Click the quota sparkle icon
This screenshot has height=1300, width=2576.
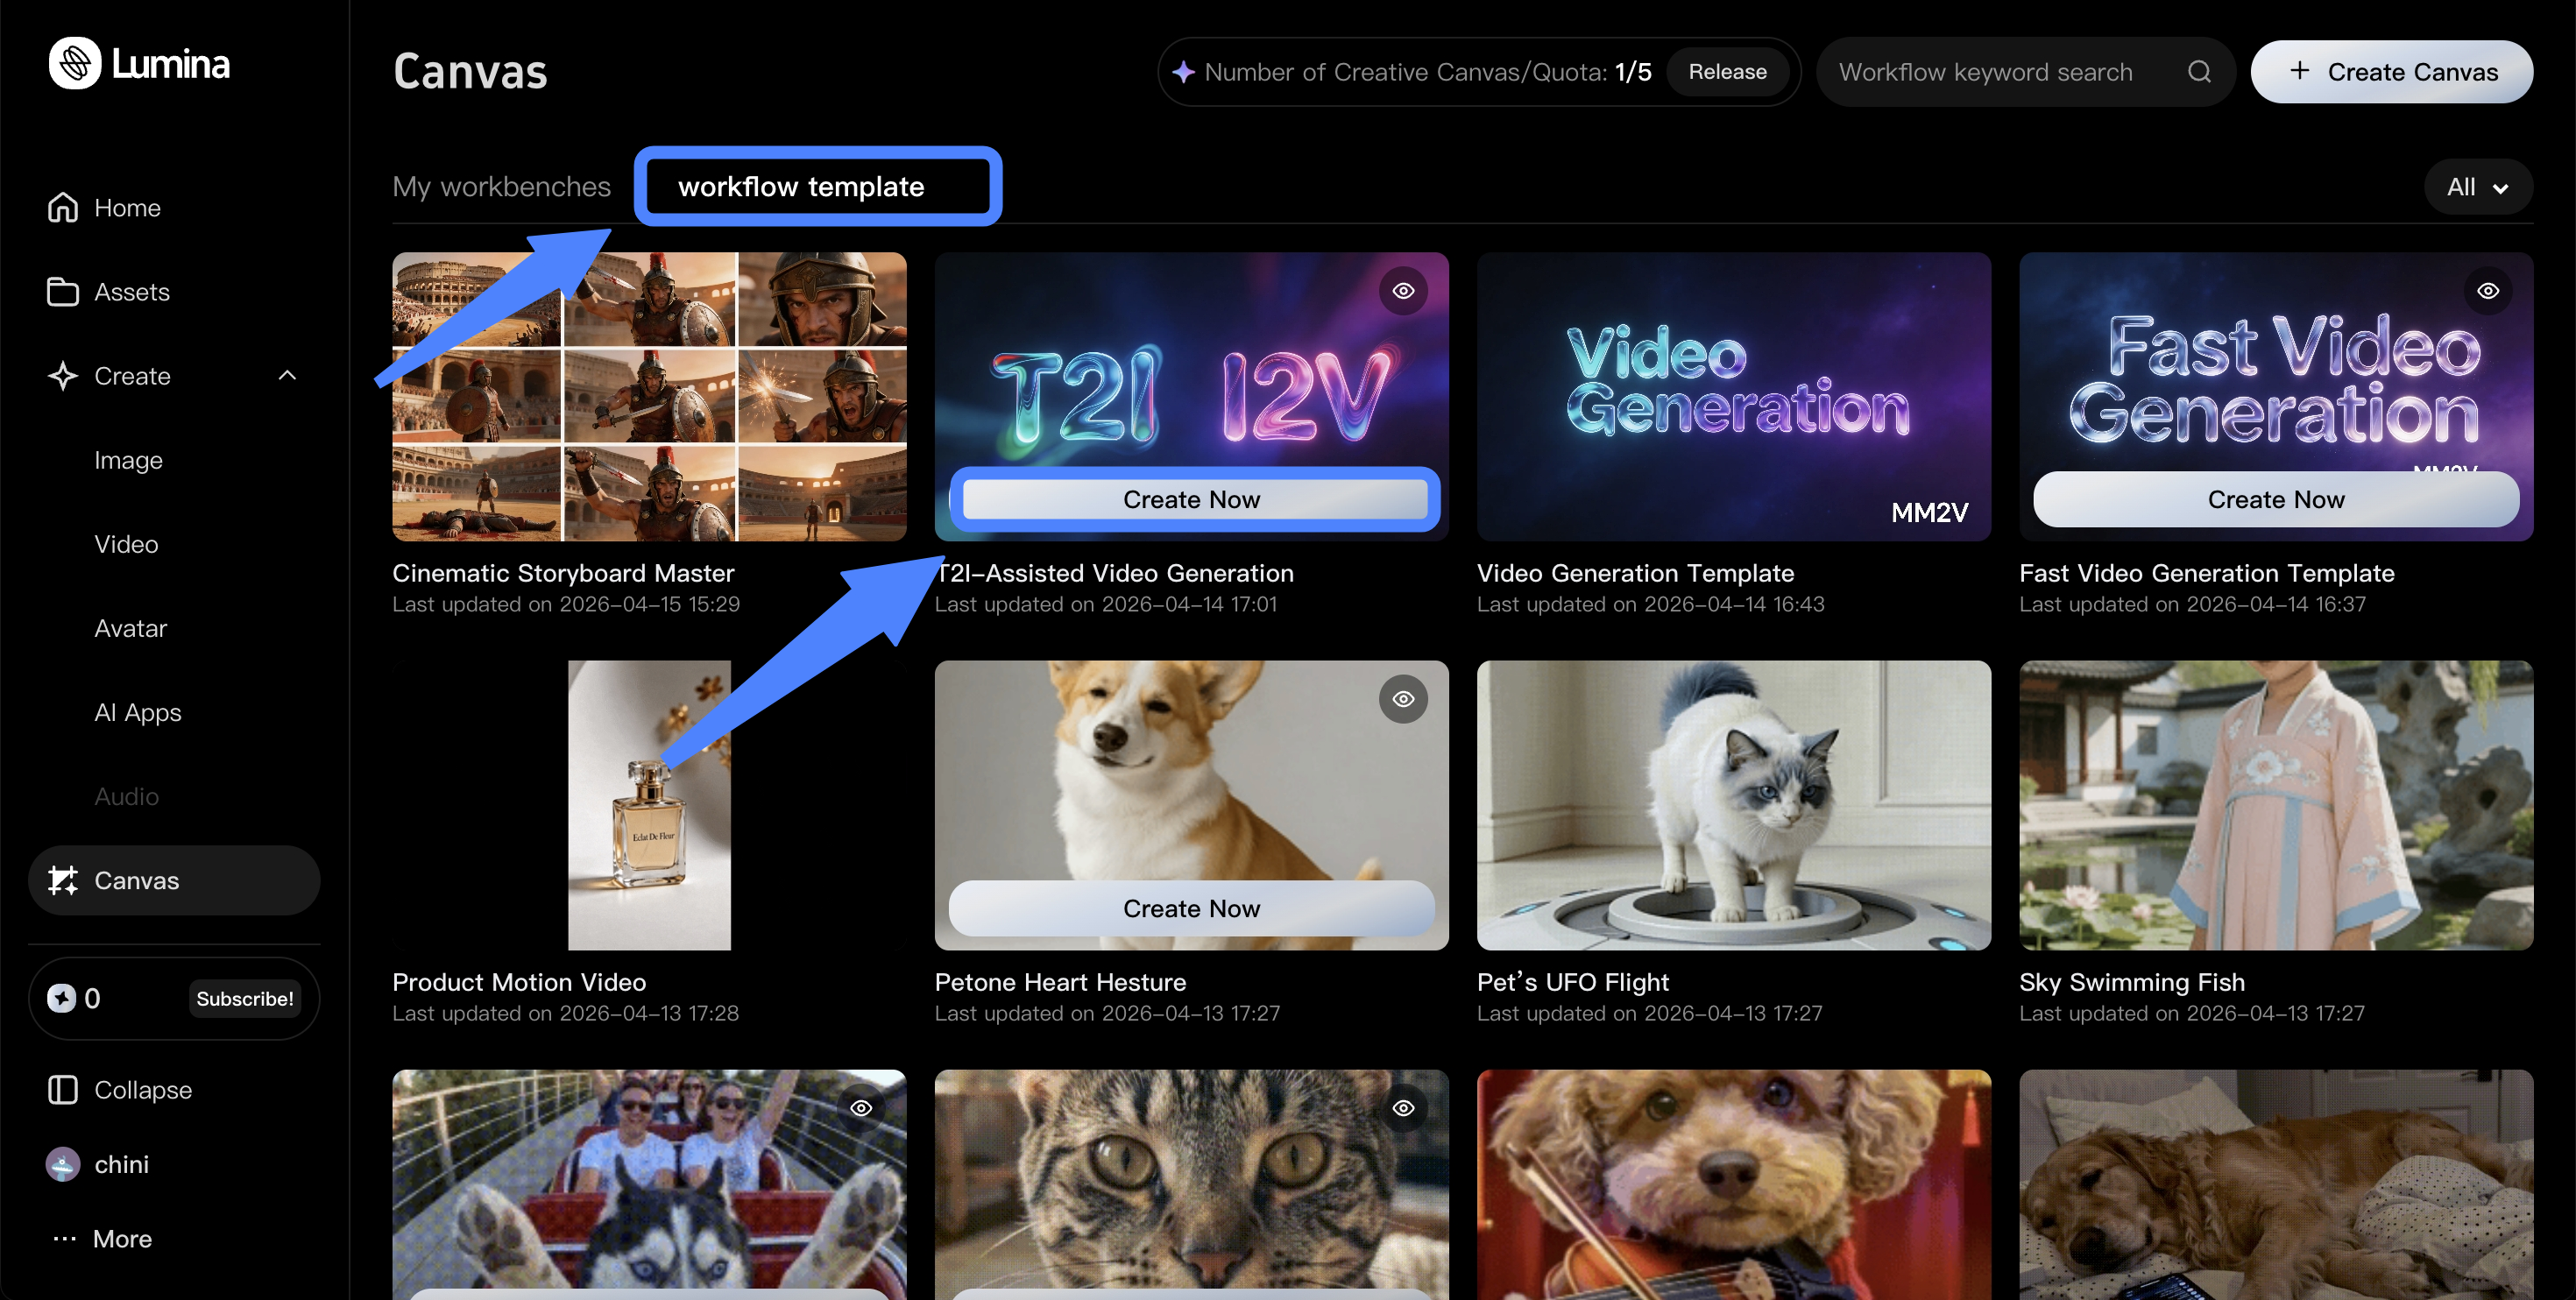point(1184,71)
